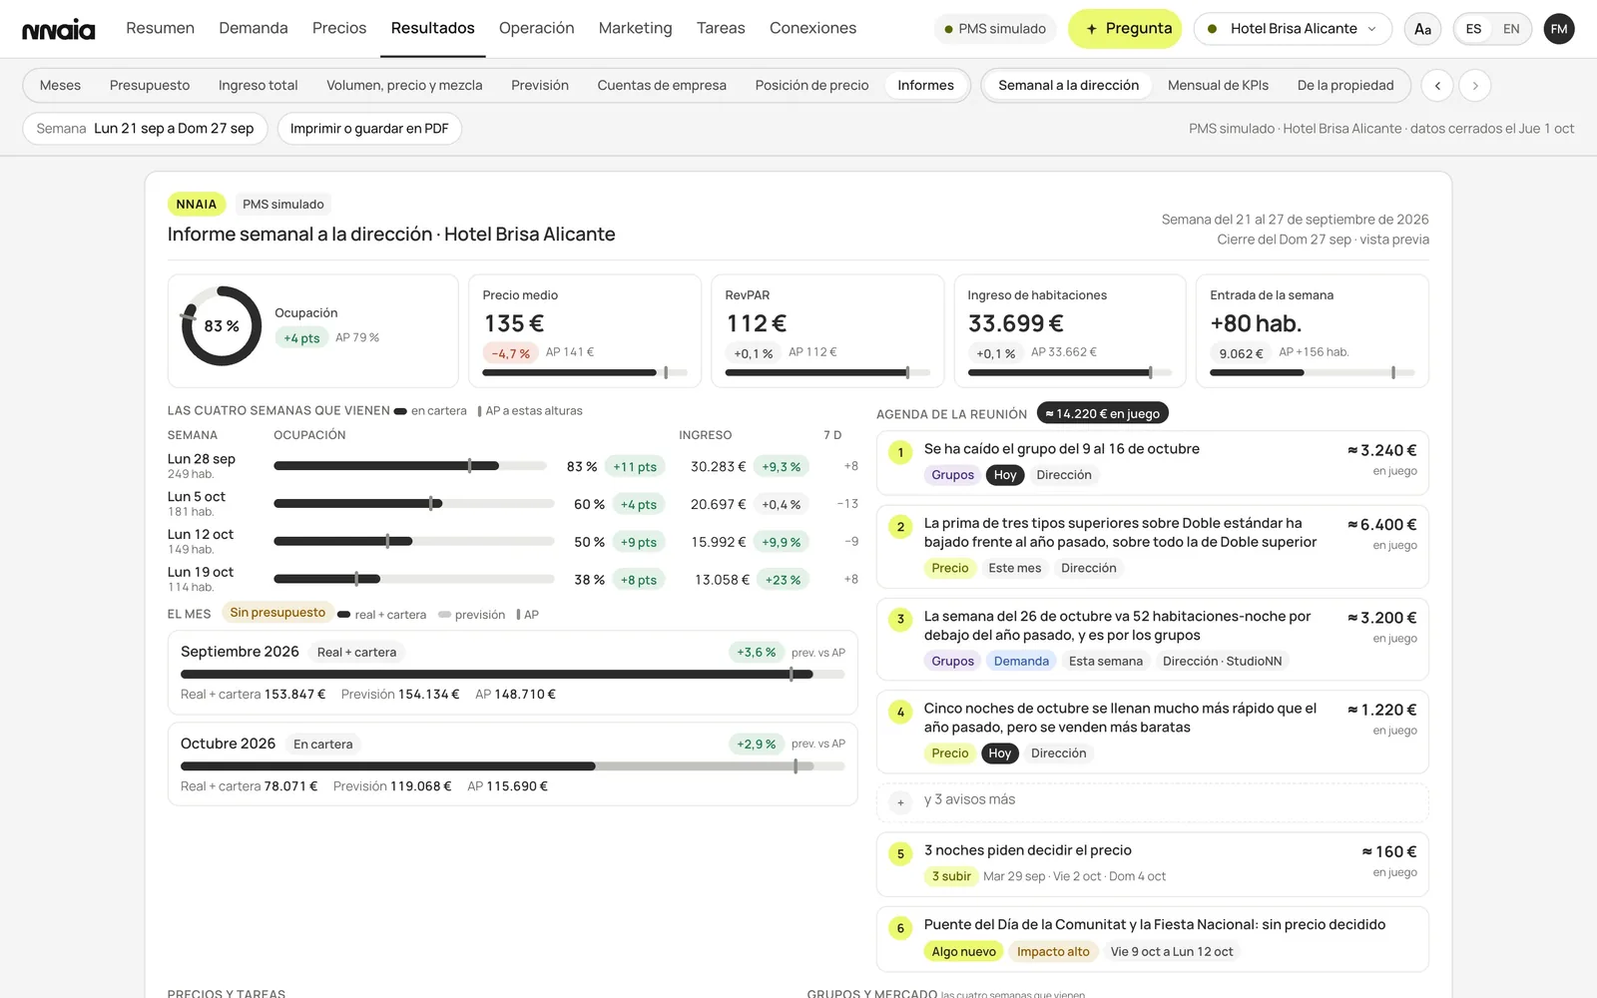This screenshot has height=998, width=1597.
Task: Open the Precios tab
Action: pos(339,28)
